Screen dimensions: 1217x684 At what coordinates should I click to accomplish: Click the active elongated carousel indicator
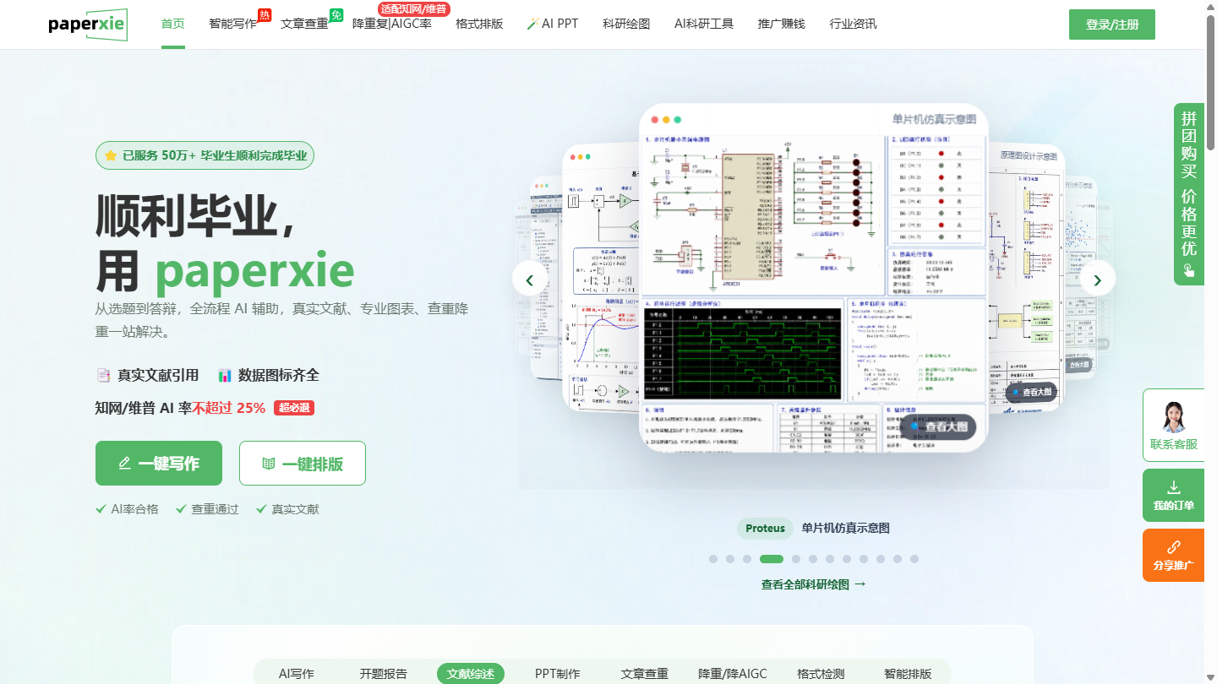[x=772, y=559]
